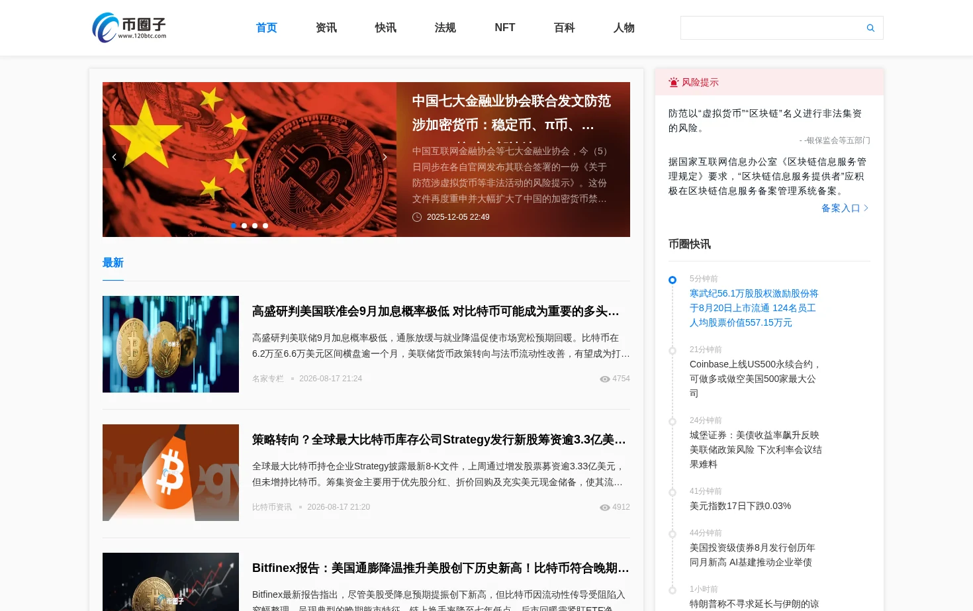Advance to next carousel slide arrow

385,157
